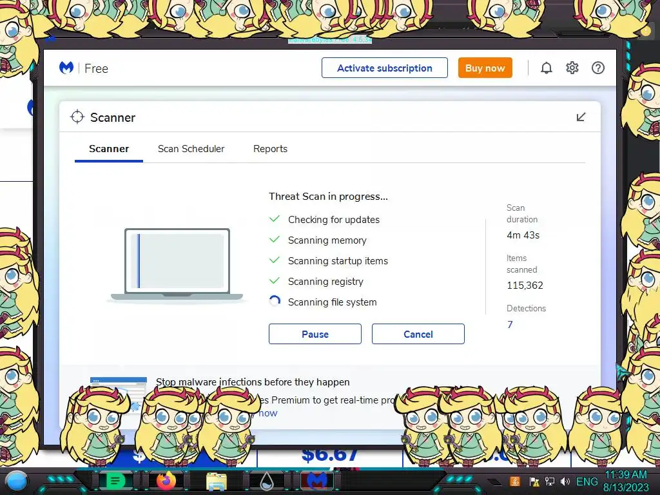Viewport: 660px width, 495px height.
Task: Click the detections count 7
Action: point(510,325)
